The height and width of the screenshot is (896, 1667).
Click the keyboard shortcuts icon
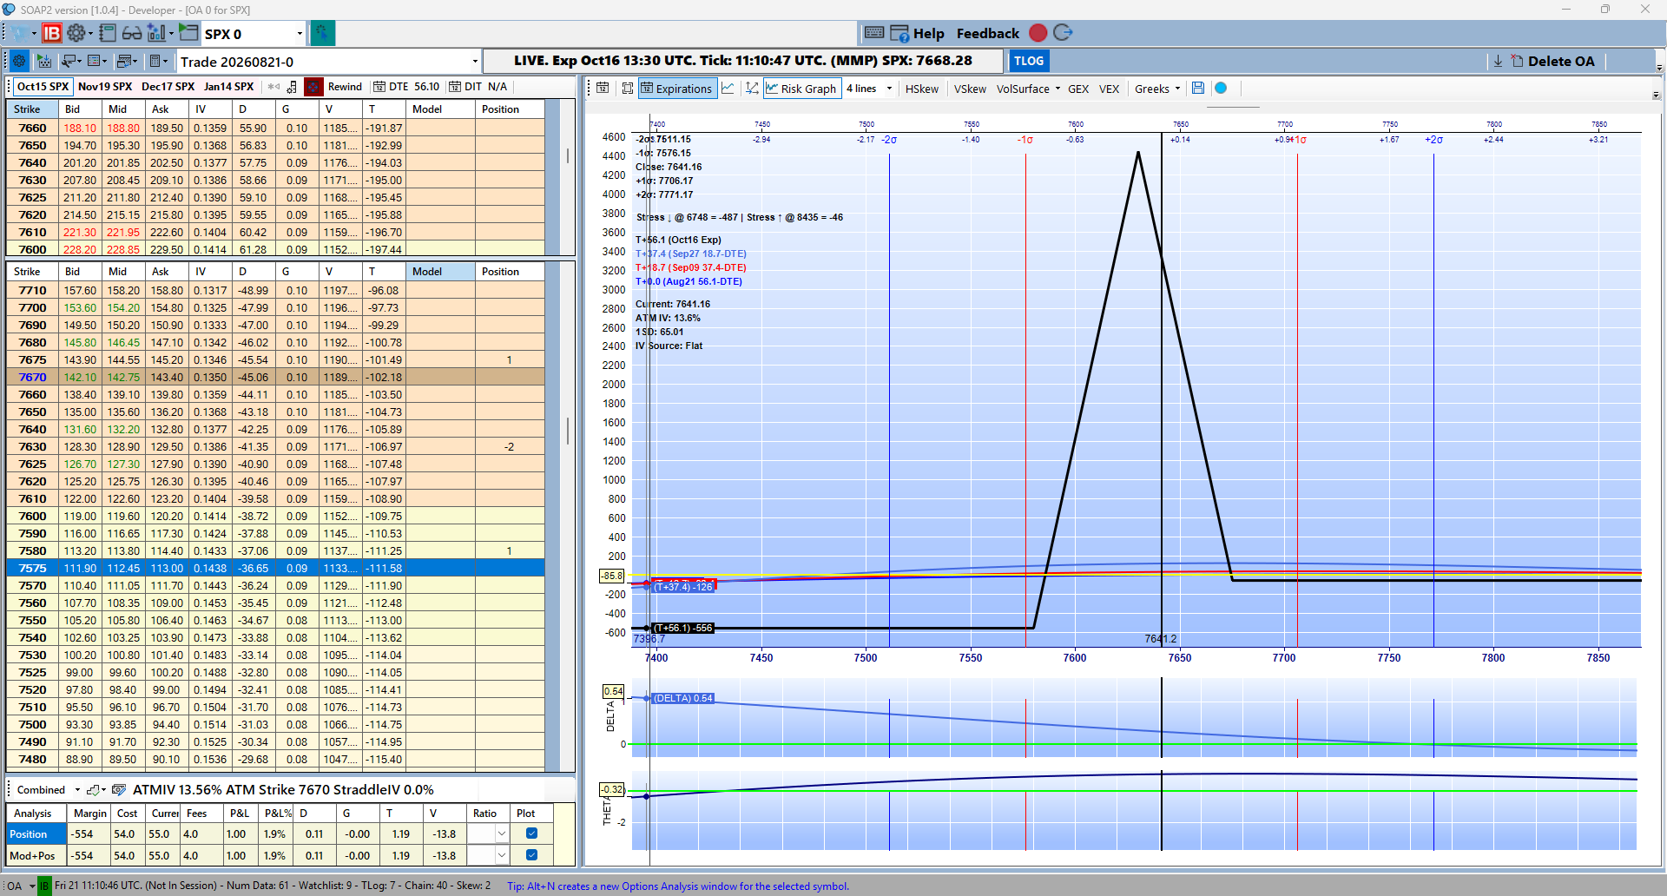click(x=874, y=33)
